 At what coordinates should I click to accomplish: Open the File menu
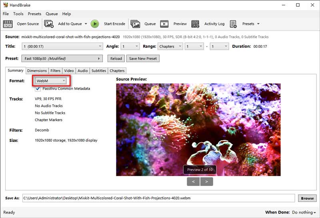pyautogui.click(x=6, y=14)
